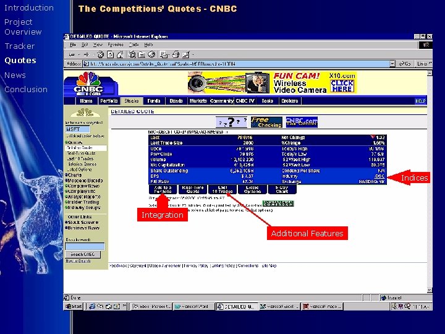Viewport: 445px width, 334px height.
Task: Open the Favorites folder icon
Action: [x=142, y=54]
